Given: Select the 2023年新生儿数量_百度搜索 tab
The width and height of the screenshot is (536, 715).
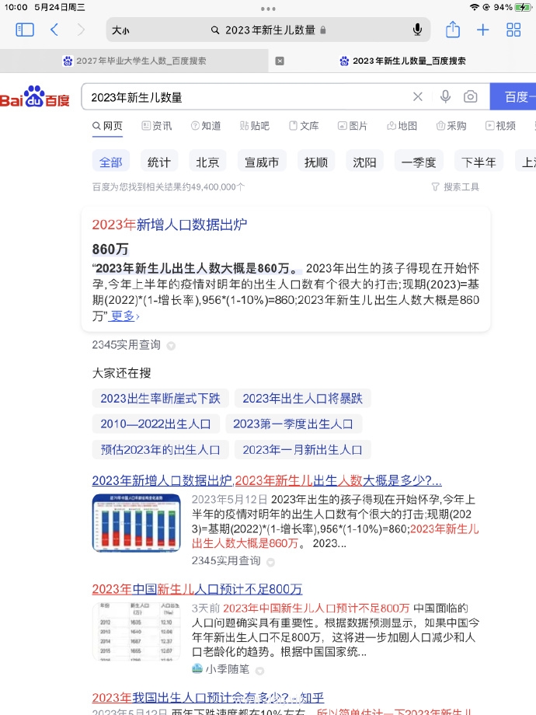Looking at the screenshot, I should (402, 61).
